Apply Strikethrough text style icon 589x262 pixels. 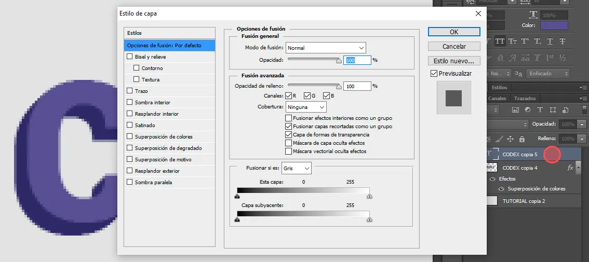point(563,42)
